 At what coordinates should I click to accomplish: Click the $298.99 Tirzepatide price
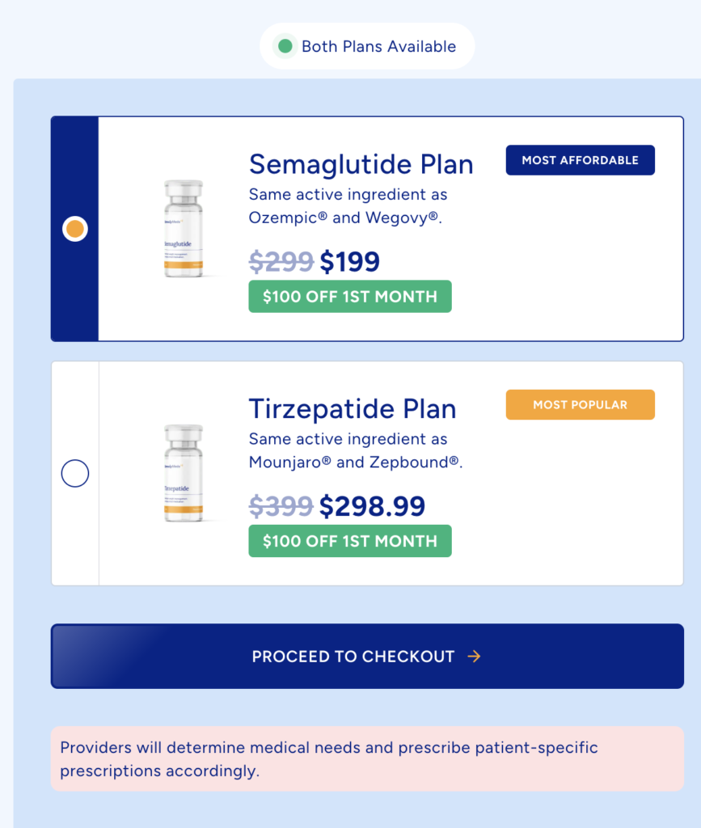[x=372, y=506]
